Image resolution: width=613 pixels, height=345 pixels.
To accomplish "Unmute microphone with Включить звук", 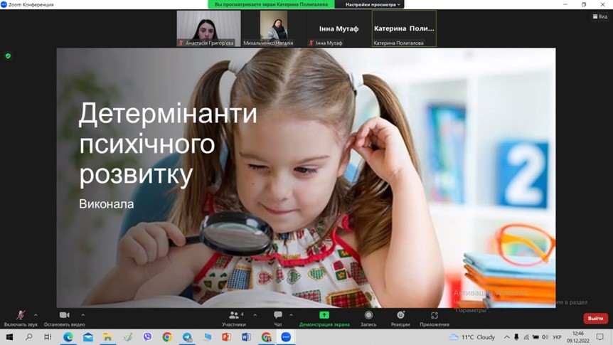I will click(x=21, y=316).
